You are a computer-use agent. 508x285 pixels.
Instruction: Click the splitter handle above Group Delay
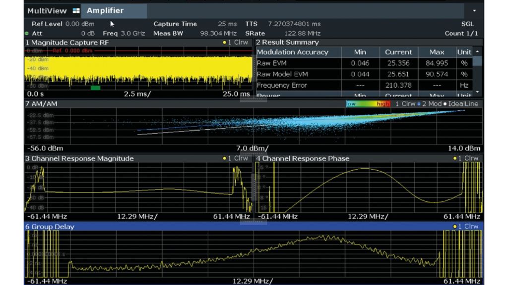pyautogui.click(x=254, y=221)
